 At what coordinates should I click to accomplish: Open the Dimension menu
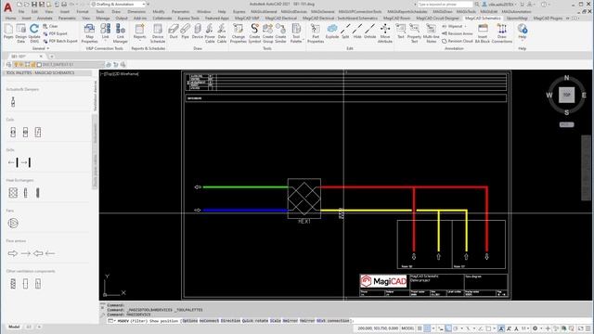pos(136,11)
